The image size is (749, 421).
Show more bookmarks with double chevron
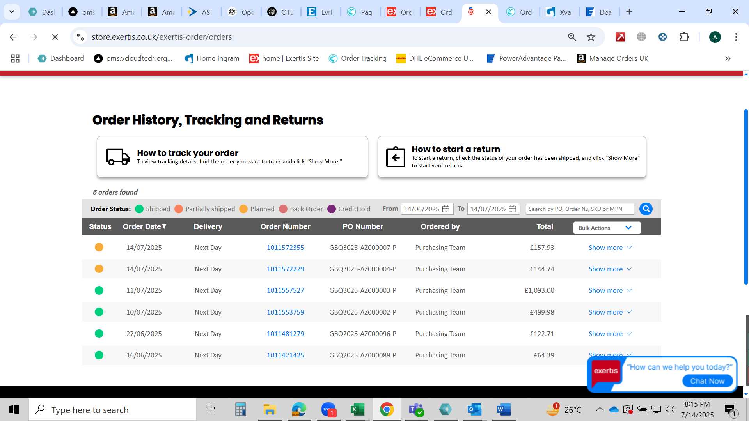[728, 58]
